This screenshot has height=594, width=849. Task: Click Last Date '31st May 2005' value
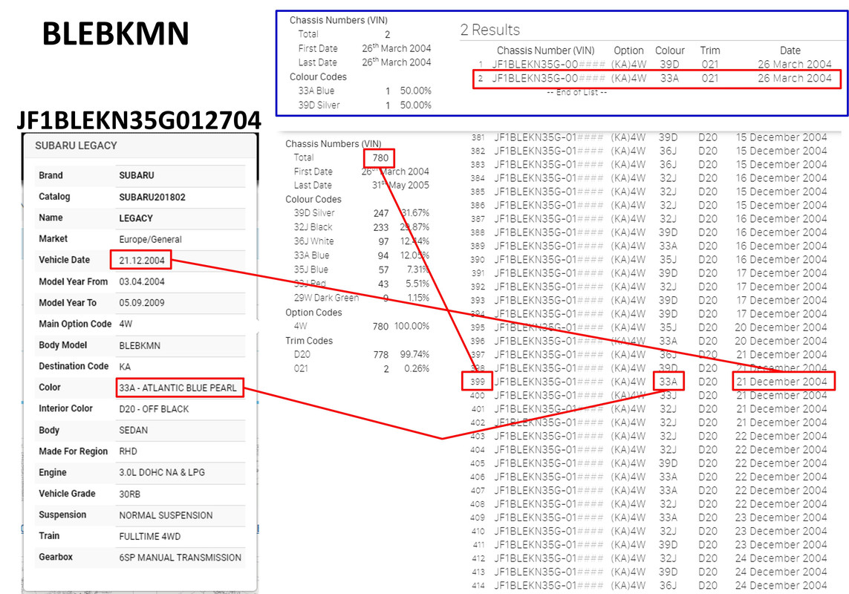pos(400,185)
